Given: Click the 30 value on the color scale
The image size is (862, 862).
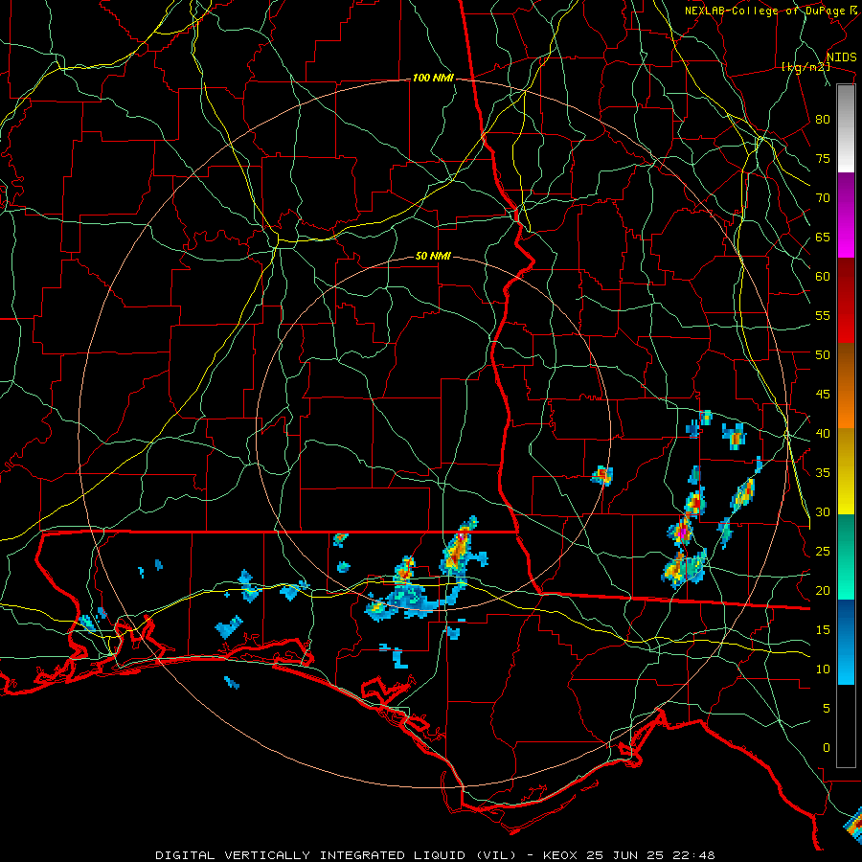Looking at the screenshot, I should [x=823, y=512].
